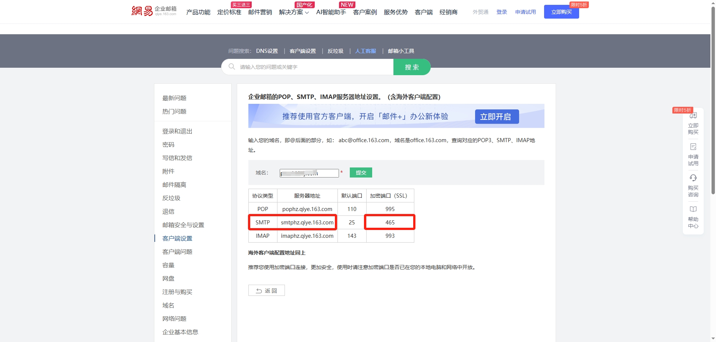
Task: Expand the 解决方案 dropdown menu
Action: 294,12
